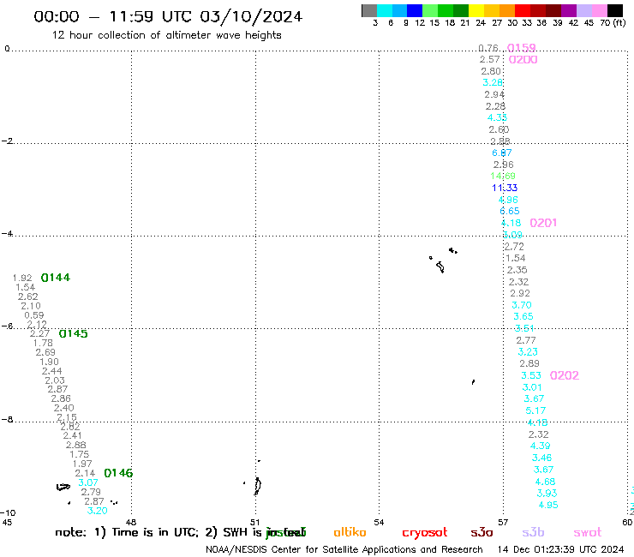Click the wave height value '0.59'
Viewport: 634px width, 557px height.
34,315
